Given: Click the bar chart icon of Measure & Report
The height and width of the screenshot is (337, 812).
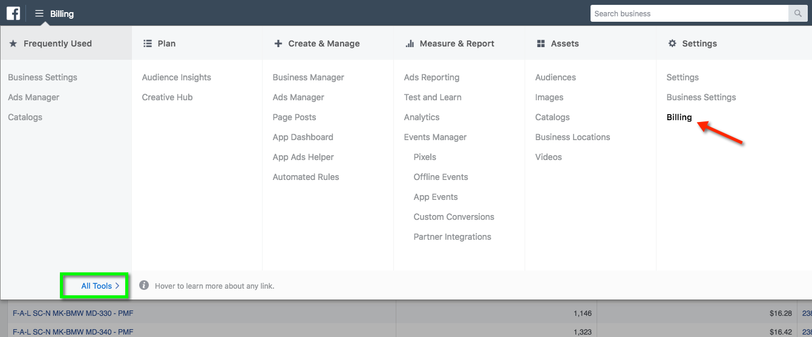Looking at the screenshot, I should 410,43.
